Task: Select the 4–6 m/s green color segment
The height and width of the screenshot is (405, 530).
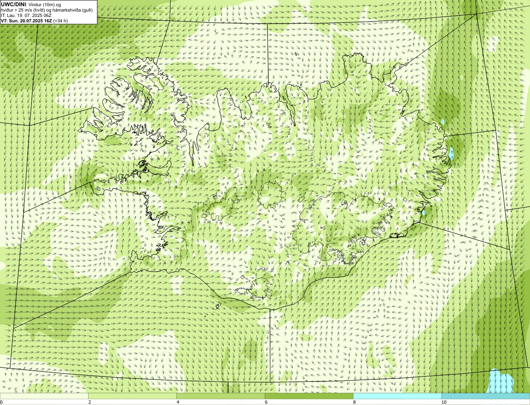Action: point(221,396)
